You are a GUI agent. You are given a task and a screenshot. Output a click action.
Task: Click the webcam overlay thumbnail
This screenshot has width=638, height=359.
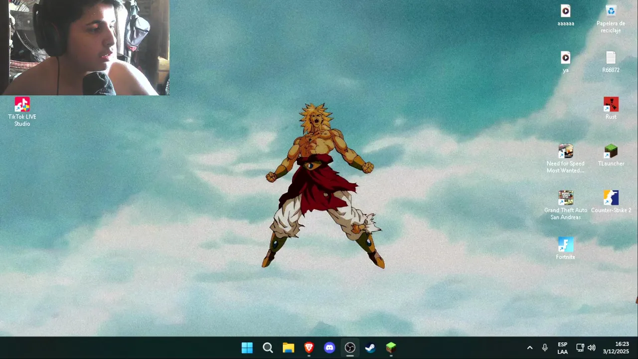pos(85,47)
